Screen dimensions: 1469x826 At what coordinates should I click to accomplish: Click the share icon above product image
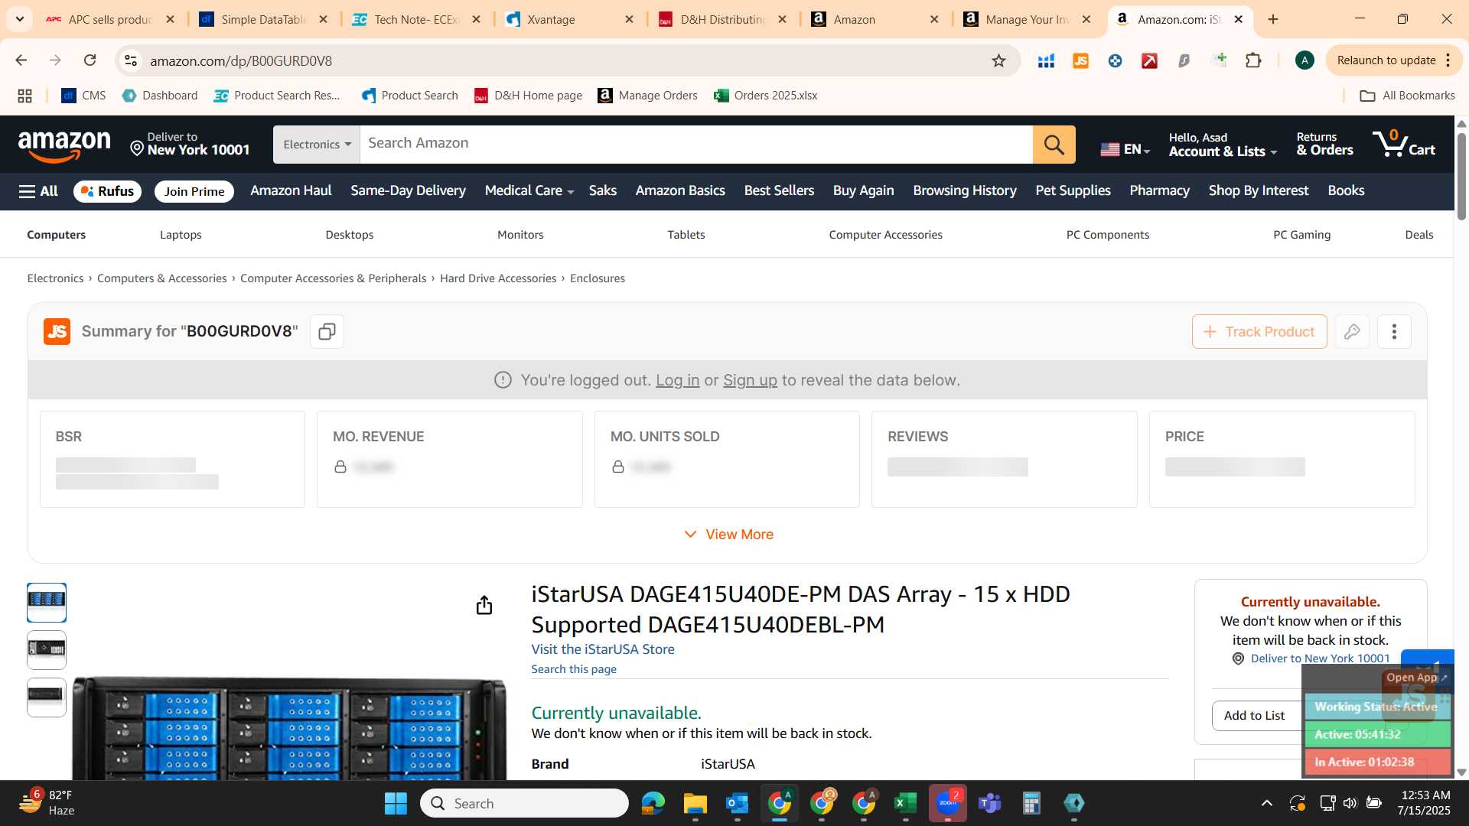(484, 606)
